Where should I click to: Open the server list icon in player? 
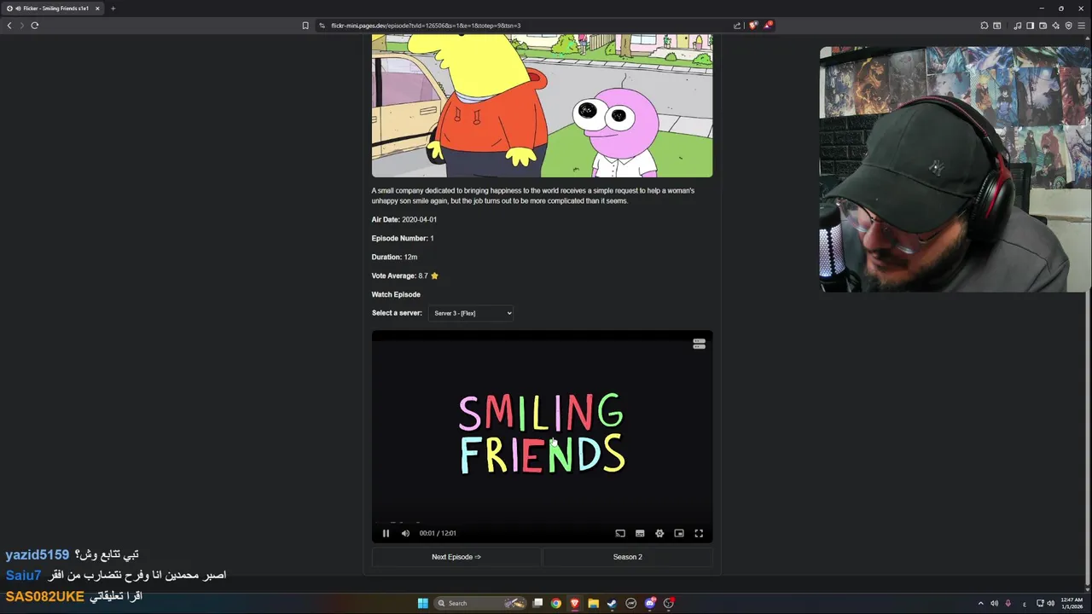[699, 344]
